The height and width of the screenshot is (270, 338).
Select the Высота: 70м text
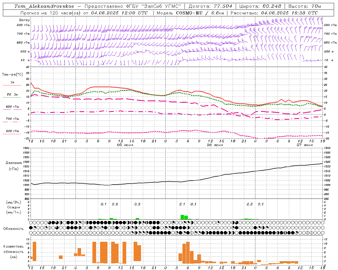305,6
